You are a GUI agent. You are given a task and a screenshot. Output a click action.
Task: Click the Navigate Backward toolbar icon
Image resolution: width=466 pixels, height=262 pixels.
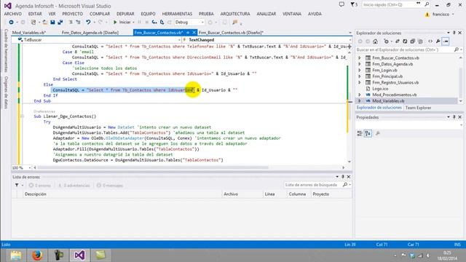pos(11,23)
